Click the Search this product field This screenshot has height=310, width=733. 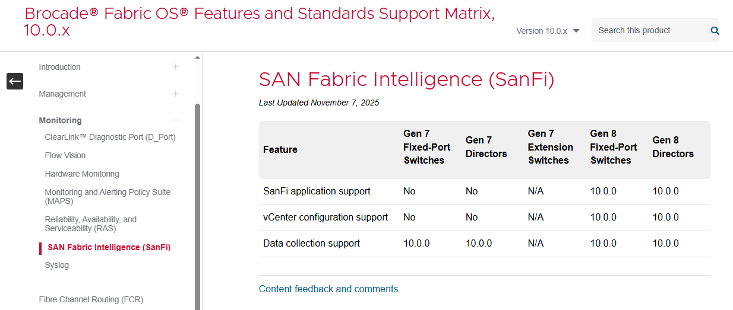pos(650,31)
